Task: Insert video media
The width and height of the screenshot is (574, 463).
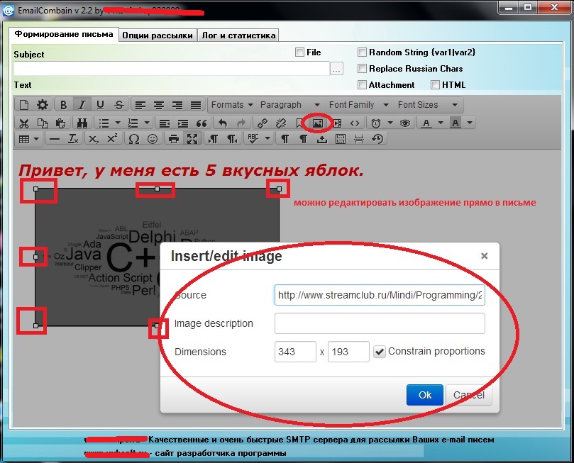Action: tap(337, 123)
